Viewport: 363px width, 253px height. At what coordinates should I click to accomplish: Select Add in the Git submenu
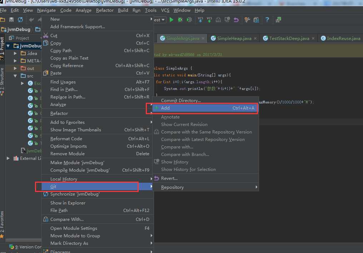[205, 108]
